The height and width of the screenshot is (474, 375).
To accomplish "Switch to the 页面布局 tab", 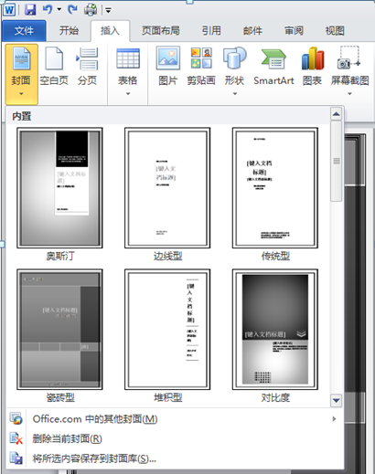I will [161, 31].
